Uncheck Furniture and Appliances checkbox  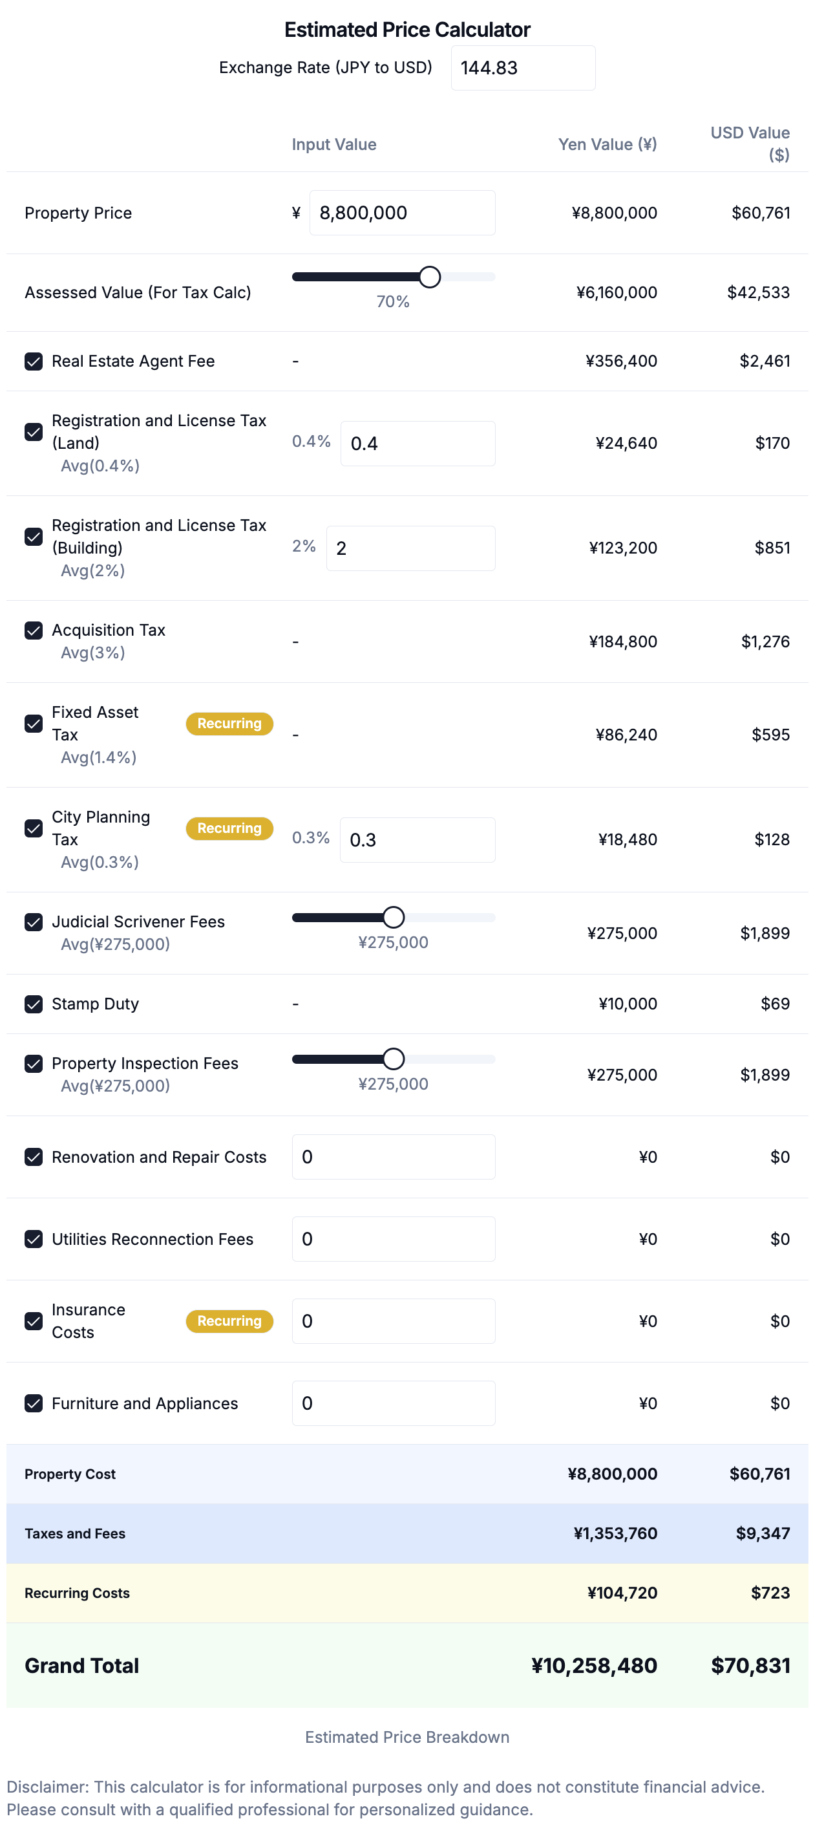click(x=33, y=1403)
